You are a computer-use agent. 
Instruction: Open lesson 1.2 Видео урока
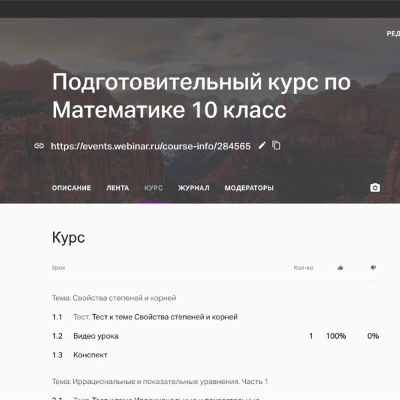(95, 336)
